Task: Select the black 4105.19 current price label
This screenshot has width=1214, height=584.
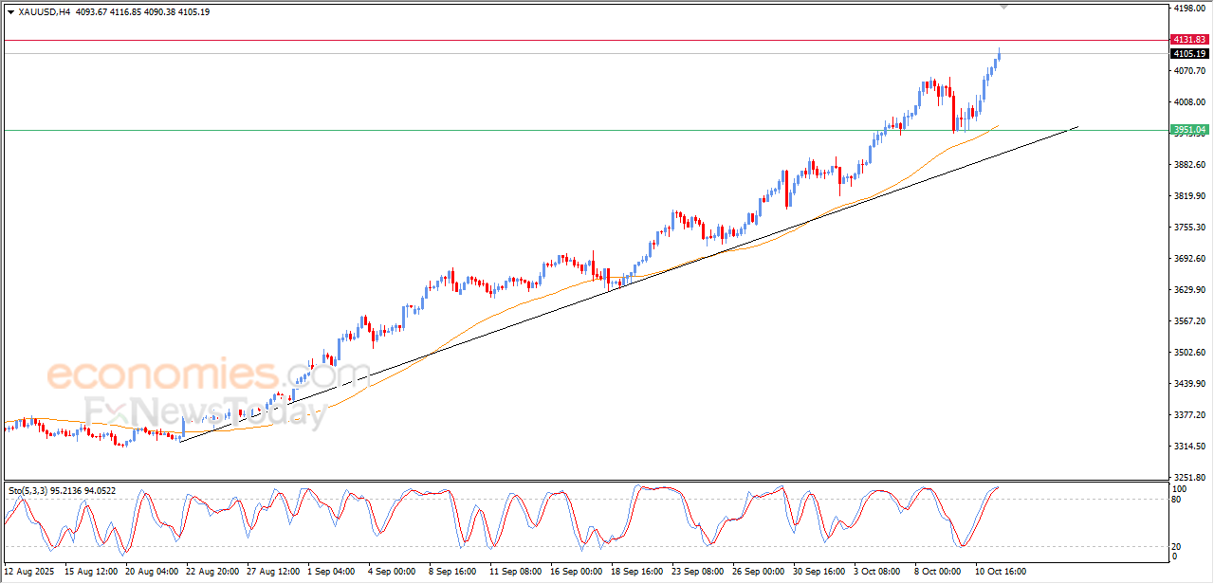Action: pyautogui.click(x=1188, y=54)
